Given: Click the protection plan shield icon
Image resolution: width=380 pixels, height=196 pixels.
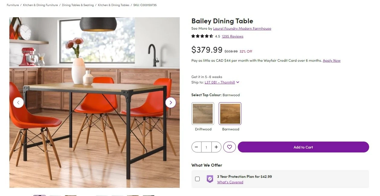Looking at the screenshot, I should pyautogui.click(x=210, y=179).
